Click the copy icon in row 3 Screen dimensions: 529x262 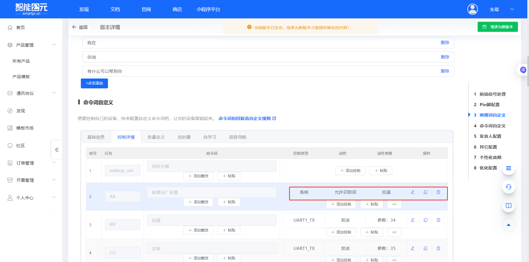(x=426, y=220)
